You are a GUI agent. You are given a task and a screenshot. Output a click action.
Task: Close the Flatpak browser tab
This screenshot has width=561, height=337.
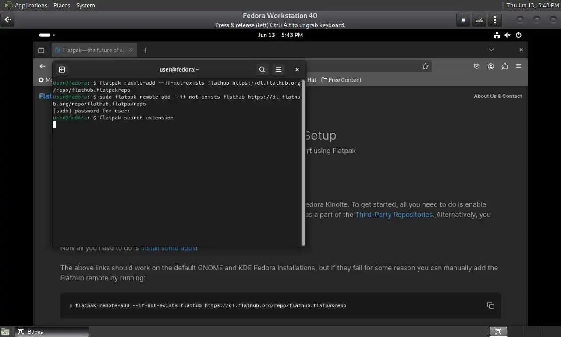[x=131, y=50]
